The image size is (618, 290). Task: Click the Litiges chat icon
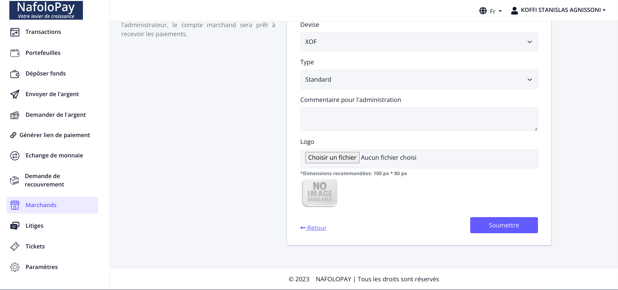[x=15, y=226]
